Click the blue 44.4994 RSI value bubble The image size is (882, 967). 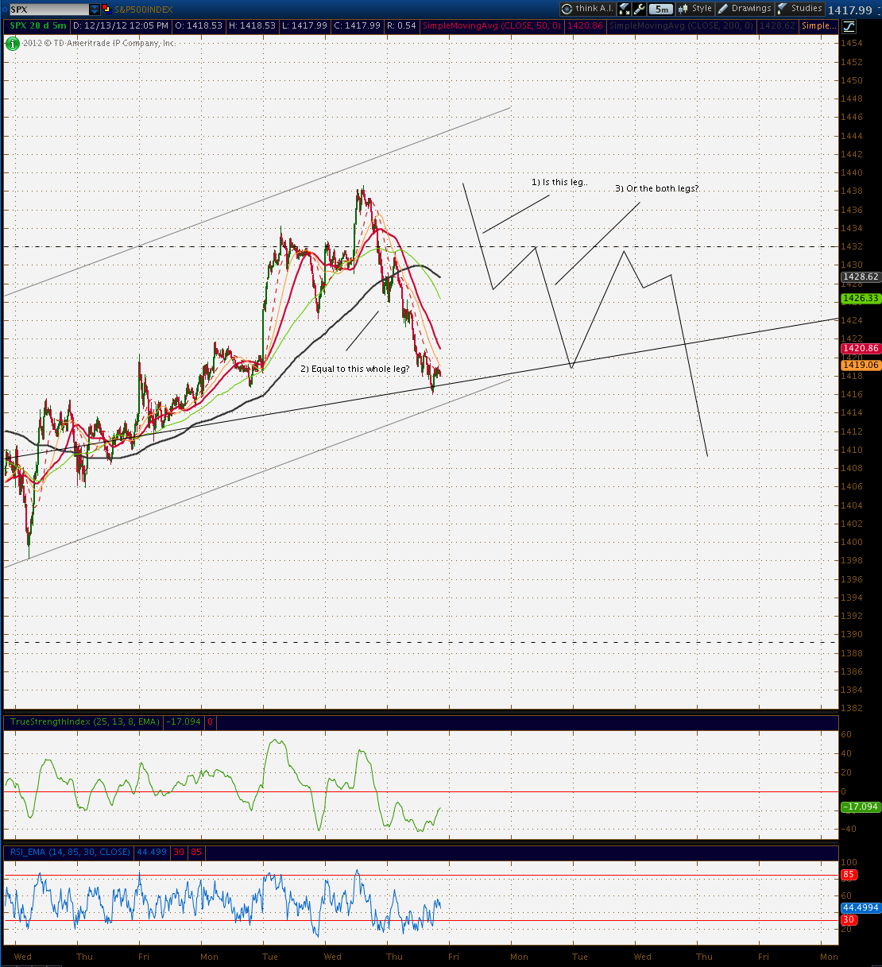coord(861,907)
